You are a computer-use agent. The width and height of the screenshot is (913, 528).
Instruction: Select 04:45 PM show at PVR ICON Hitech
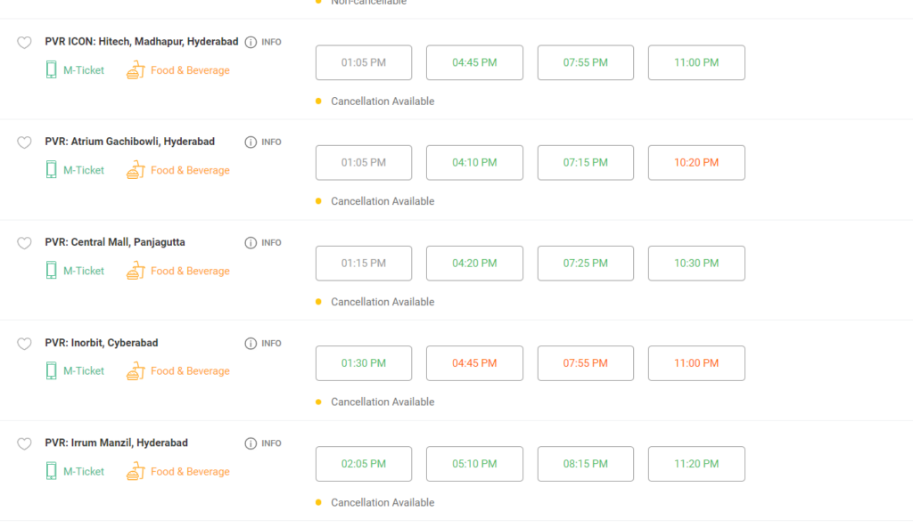pos(474,62)
